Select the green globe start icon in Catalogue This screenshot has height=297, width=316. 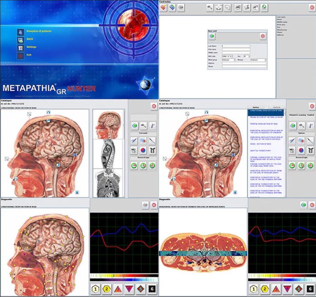coord(135,126)
